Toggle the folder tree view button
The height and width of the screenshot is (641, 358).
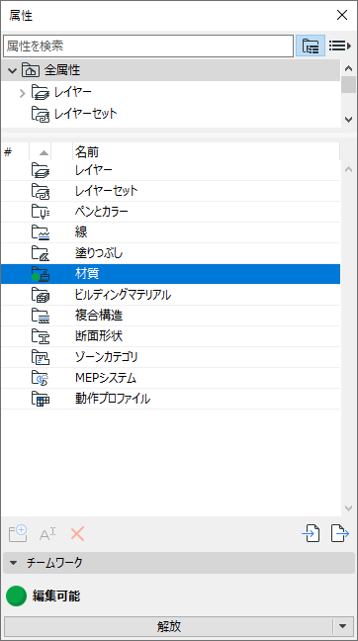point(311,46)
